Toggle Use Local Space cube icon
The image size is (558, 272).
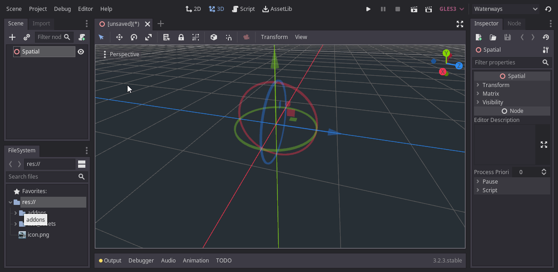click(214, 37)
